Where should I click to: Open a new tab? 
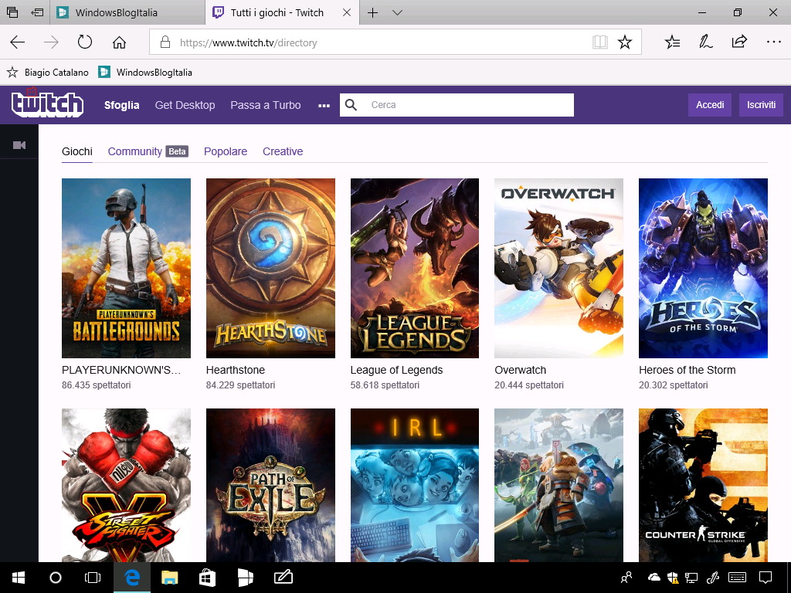click(x=372, y=12)
